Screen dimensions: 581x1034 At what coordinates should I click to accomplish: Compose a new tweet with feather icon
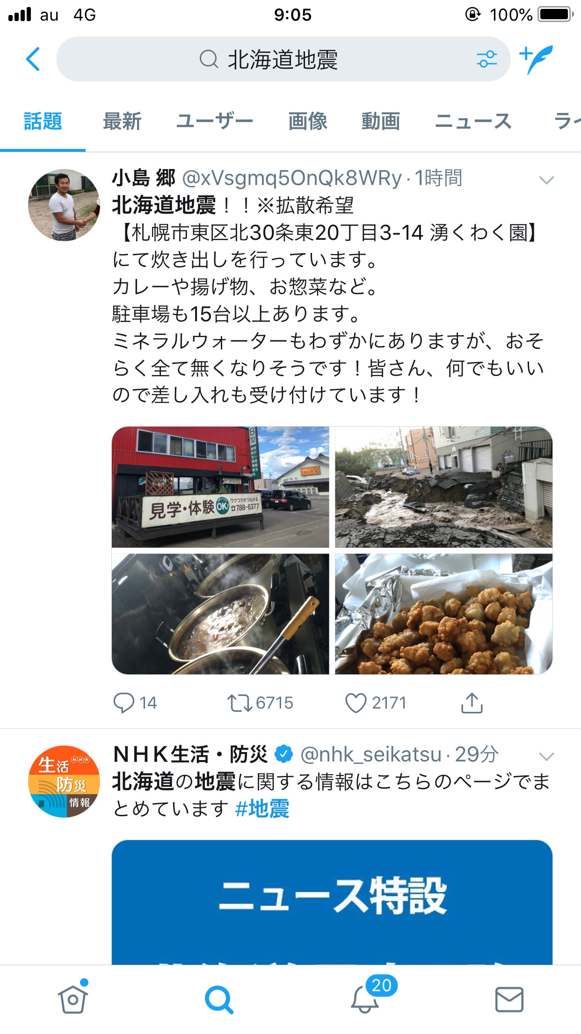[536, 59]
